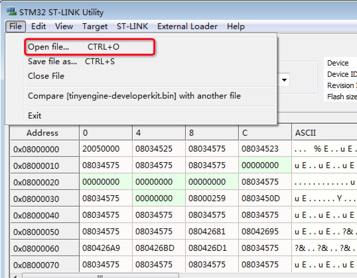Select address row 0x08000020

(44, 182)
